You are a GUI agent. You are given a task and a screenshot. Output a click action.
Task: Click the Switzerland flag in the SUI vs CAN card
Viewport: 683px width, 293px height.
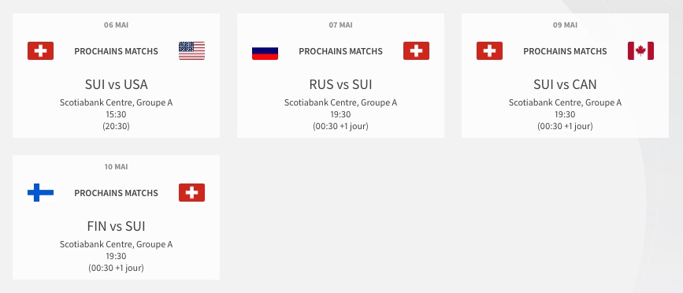click(489, 51)
